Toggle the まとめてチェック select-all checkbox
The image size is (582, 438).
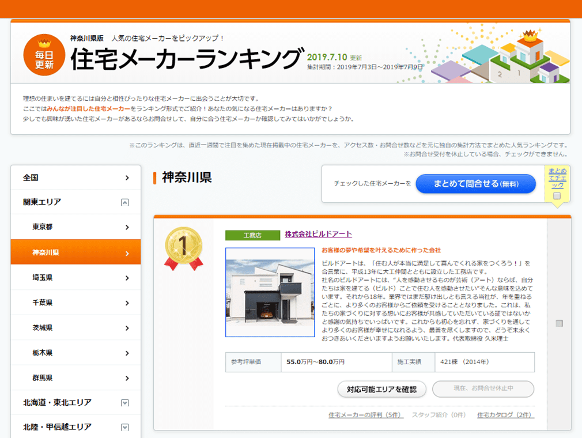pyautogui.click(x=557, y=196)
